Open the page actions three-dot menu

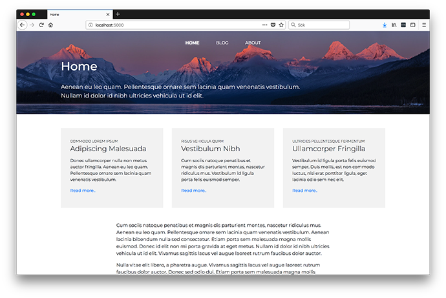pos(264,25)
